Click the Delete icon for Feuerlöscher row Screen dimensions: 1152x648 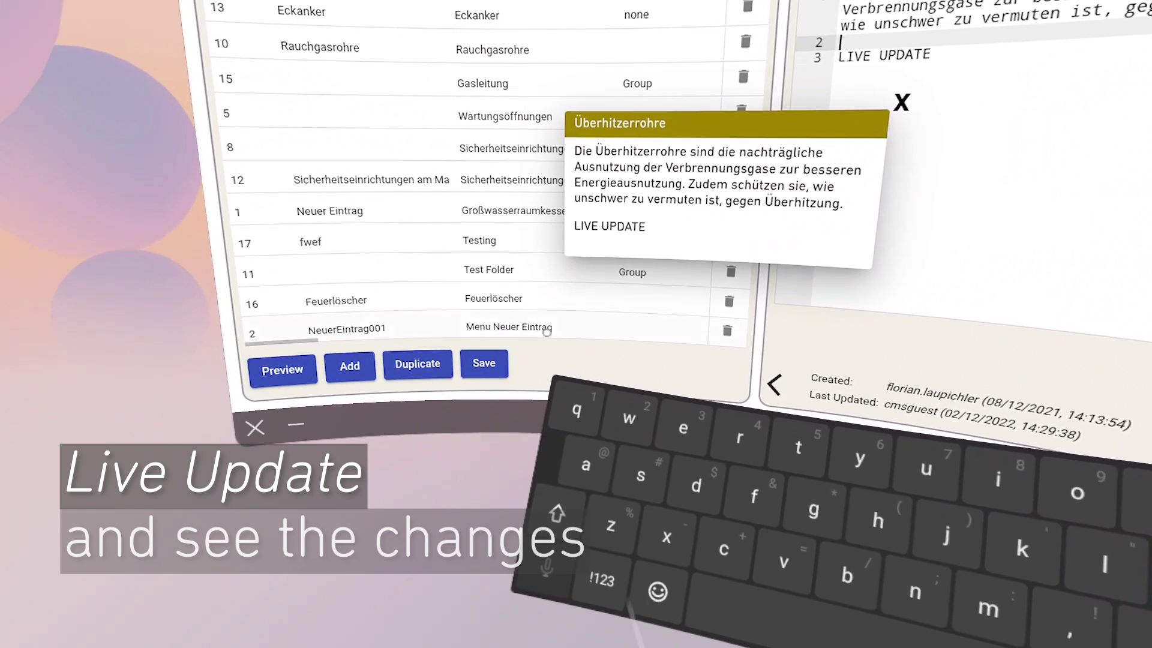coord(728,301)
